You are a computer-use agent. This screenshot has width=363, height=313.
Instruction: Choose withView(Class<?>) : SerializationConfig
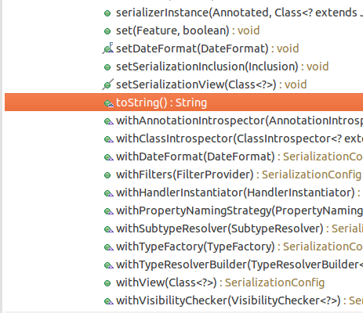(220, 282)
